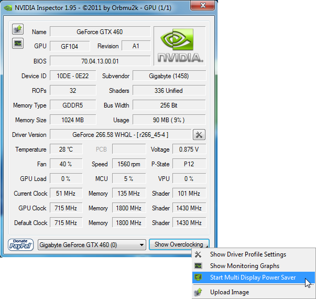Select Show Driver Profile Settings menu item
The width and height of the screenshot is (316, 299).
[x=254, y=254]
